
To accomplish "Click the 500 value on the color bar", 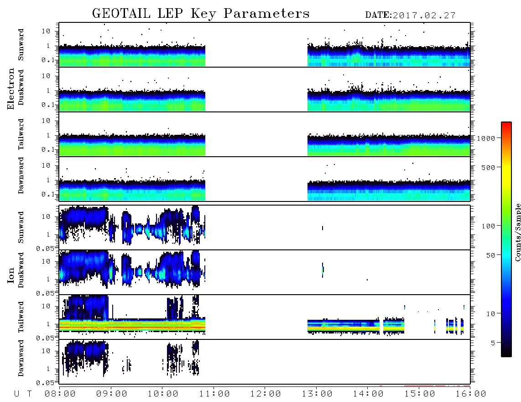I will click(488, 168).
